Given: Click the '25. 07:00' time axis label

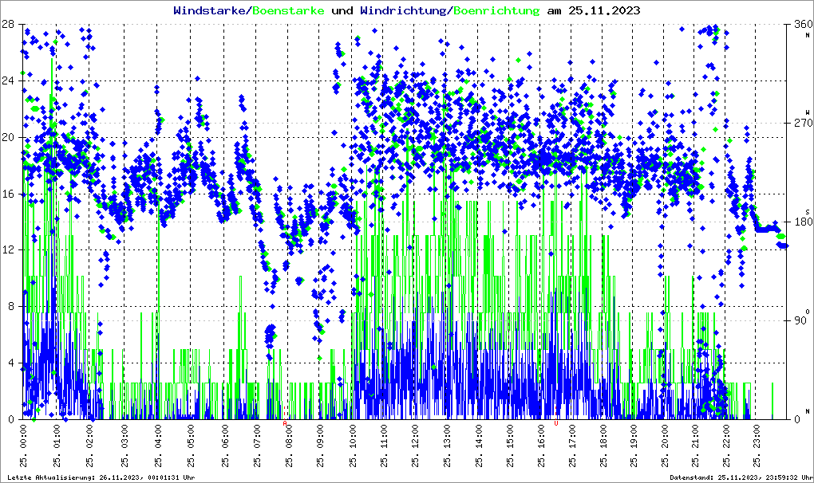Looking at the screenshot, I should (258, 446).
